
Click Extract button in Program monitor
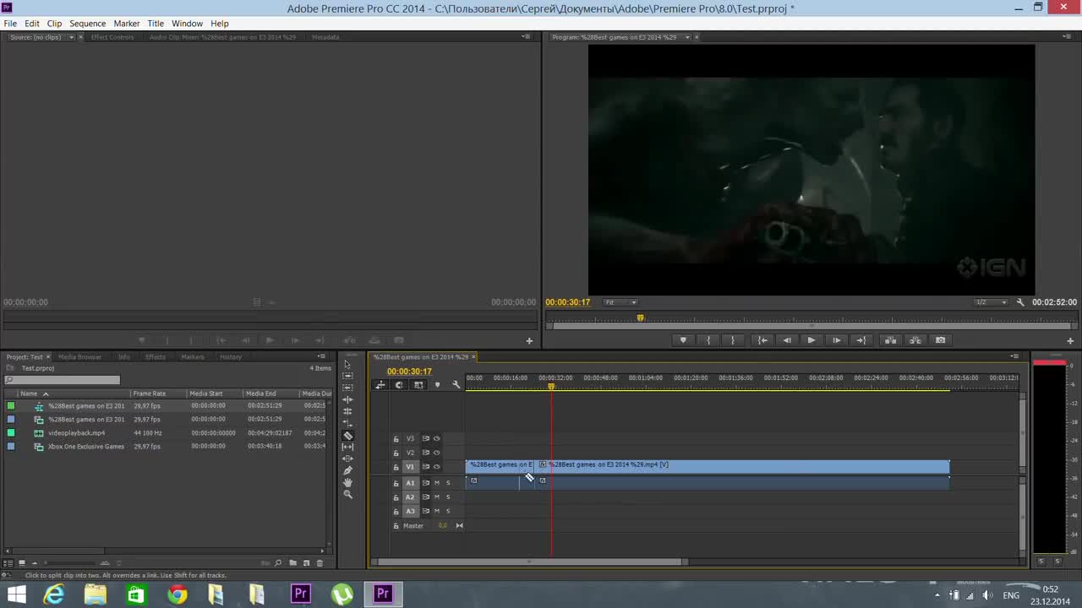click(x=915, y=340)
